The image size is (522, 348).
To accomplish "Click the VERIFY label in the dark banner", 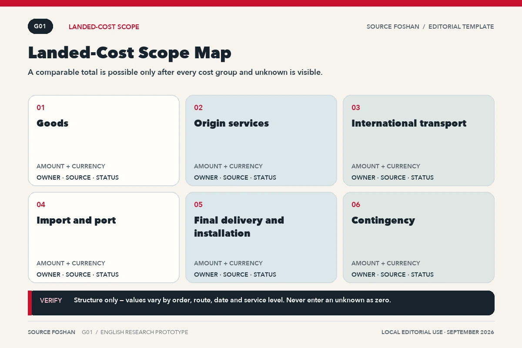I will tap(51, 301).
